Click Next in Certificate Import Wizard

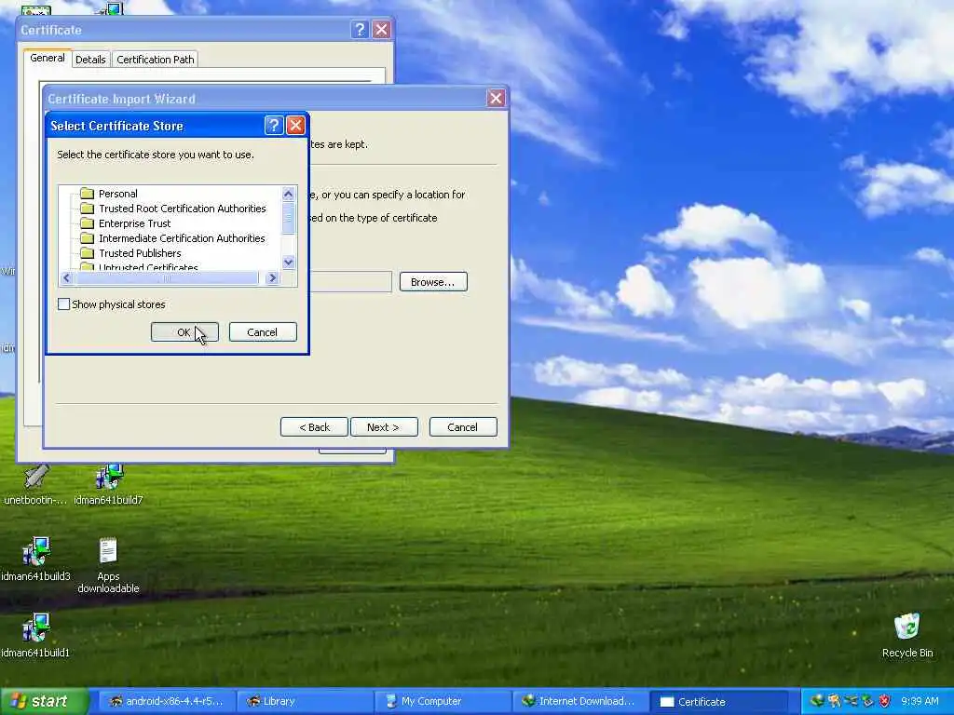(x=384, y=426)
